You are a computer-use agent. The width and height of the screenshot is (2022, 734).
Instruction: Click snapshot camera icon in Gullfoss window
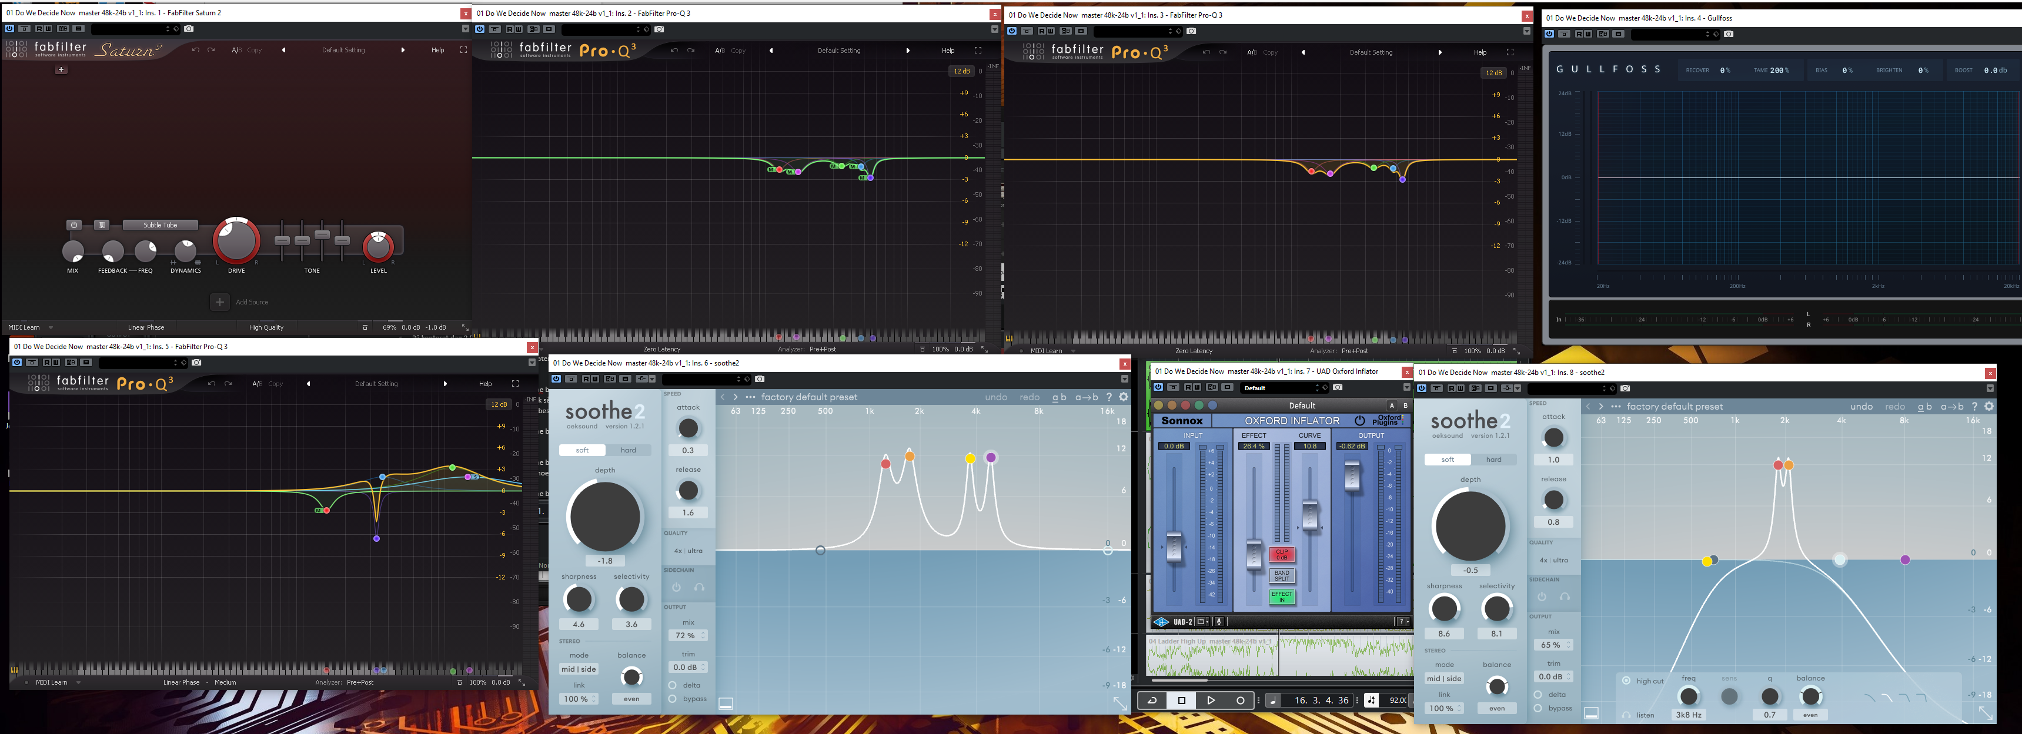[x=1729, y=33]
